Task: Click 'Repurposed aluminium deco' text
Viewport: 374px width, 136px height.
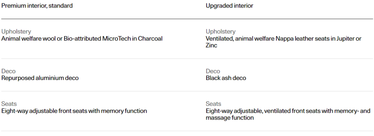Action: click(x=40, y=78)
